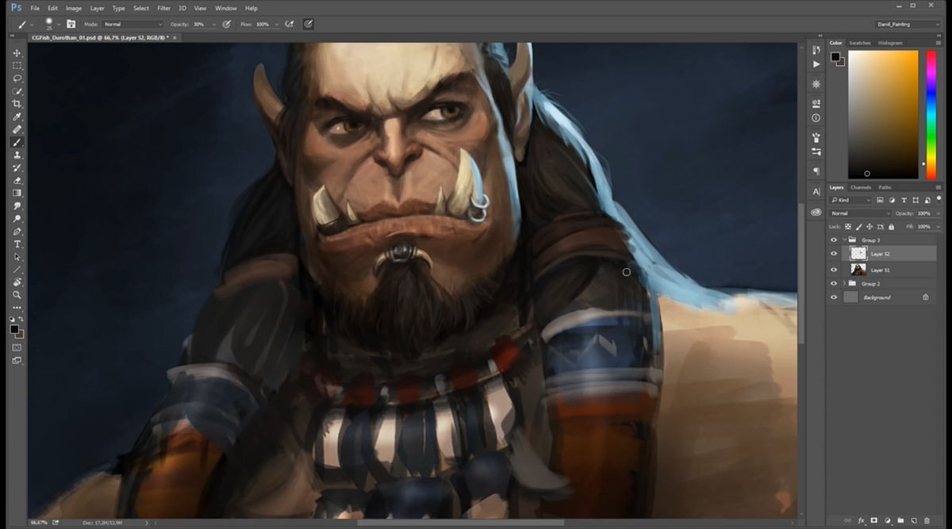Select the Eyedropper tool
Image resolution: width=952 pixels, height=529 pixels.
[17, 117]
